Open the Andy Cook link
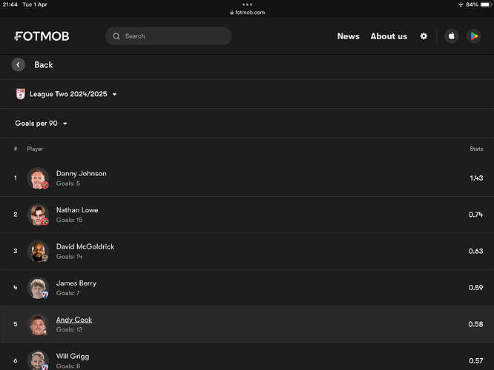 pyautogui.click(x=74, y=320)
